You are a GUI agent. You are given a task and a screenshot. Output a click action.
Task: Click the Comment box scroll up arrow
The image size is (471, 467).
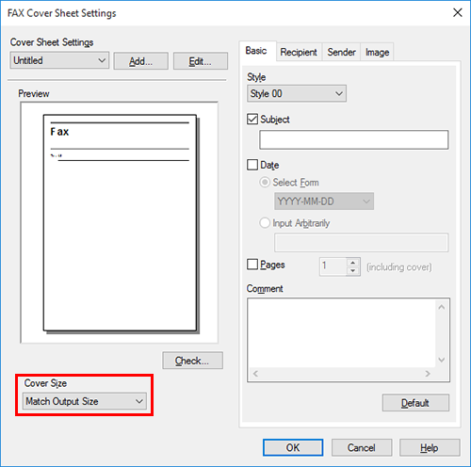[x=442, y=307]
